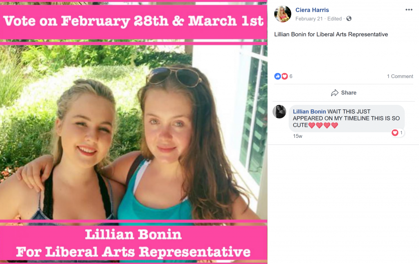Screen dimensions: 419x264
Task: Click the Lillian Bonin bottom pink banner
Action: (x=134, y=243)
